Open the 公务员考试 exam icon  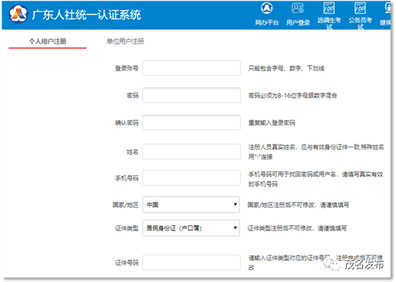360,8
